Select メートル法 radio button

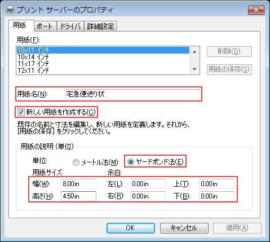click(76, 162)
